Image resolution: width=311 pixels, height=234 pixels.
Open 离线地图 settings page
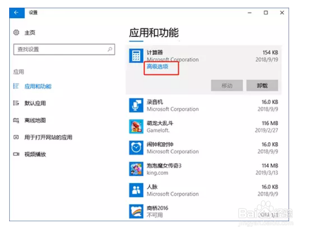tap(35, 120)
